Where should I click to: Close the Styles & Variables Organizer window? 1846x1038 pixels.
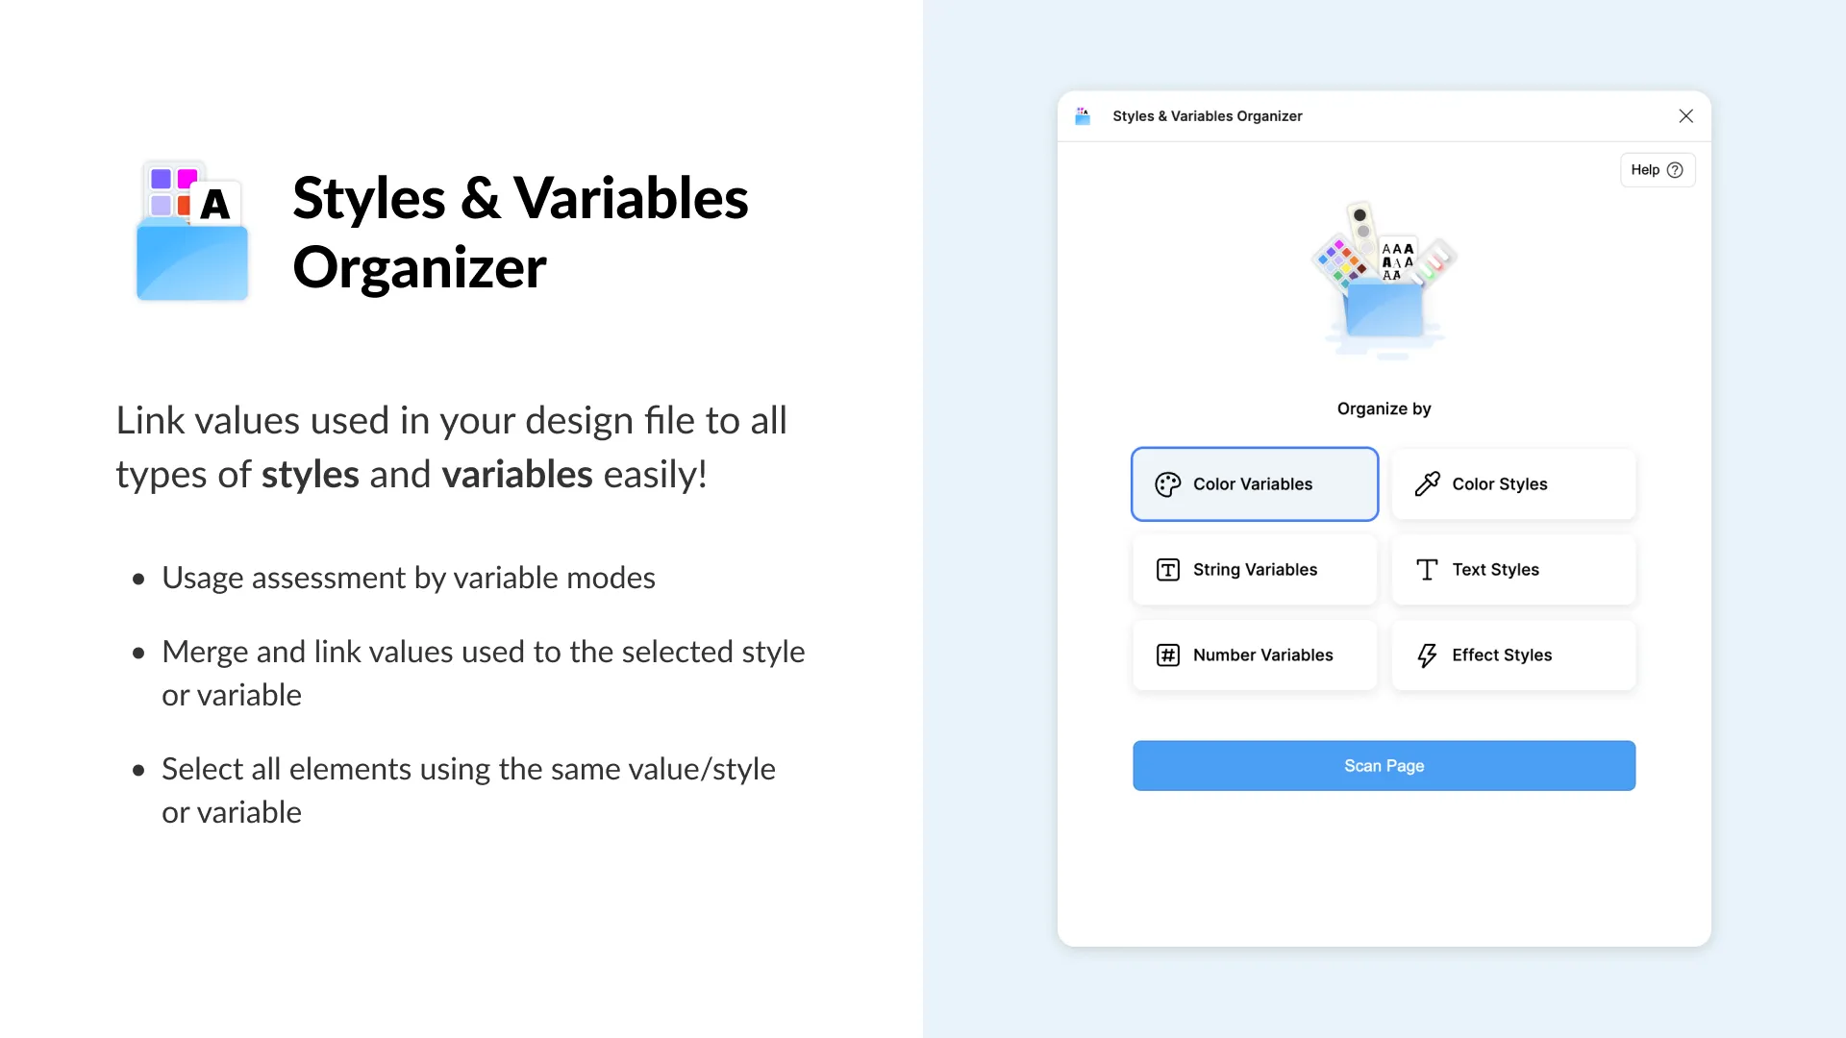pyautogui.click(x=1685, y=115)
